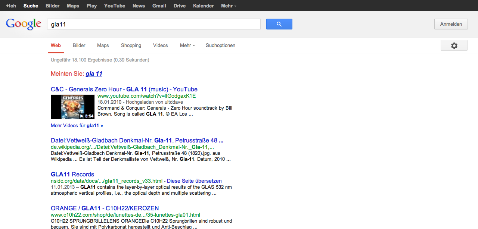Open Gmail from the top navigation bar
The image size is (478, 229).
click(159, 6)
